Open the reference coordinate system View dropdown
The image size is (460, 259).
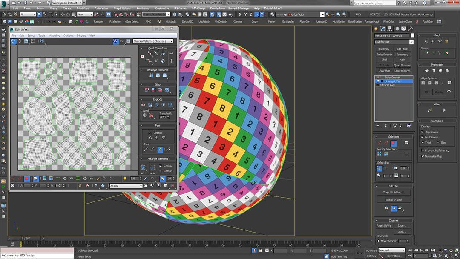[85, 14]
